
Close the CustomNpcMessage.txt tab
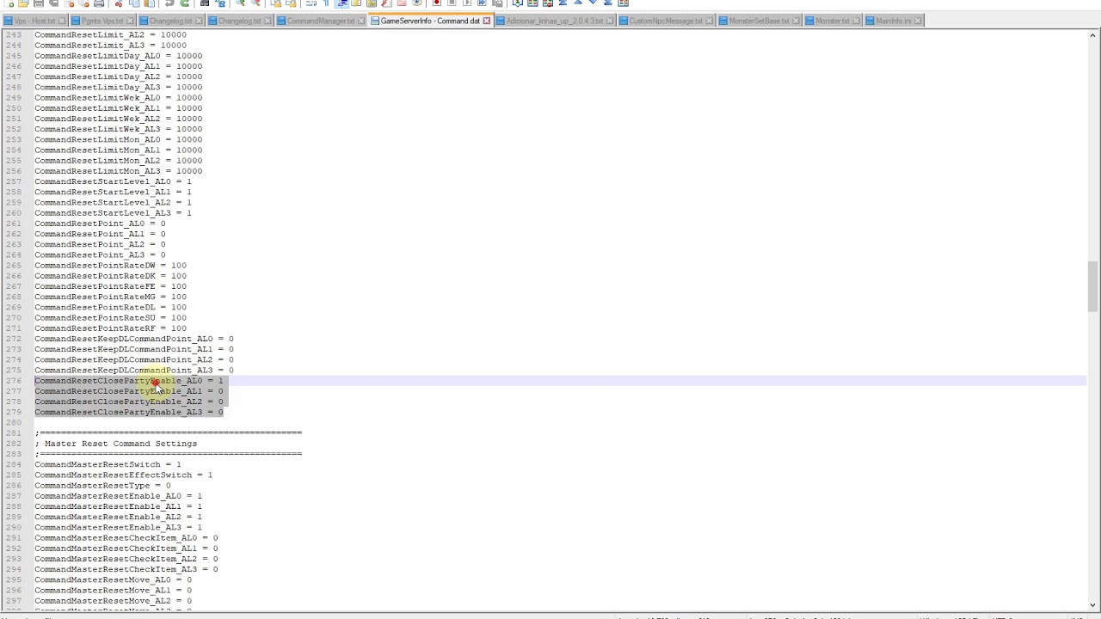[x=710, y=21]
